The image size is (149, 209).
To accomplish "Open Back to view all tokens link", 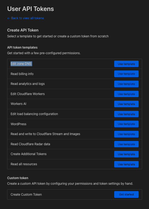I will (x=25, y=18).
